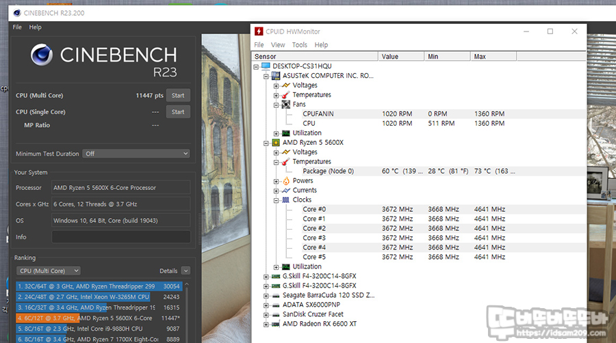
Task: Click the Max column header
Action: coord(493,57)
